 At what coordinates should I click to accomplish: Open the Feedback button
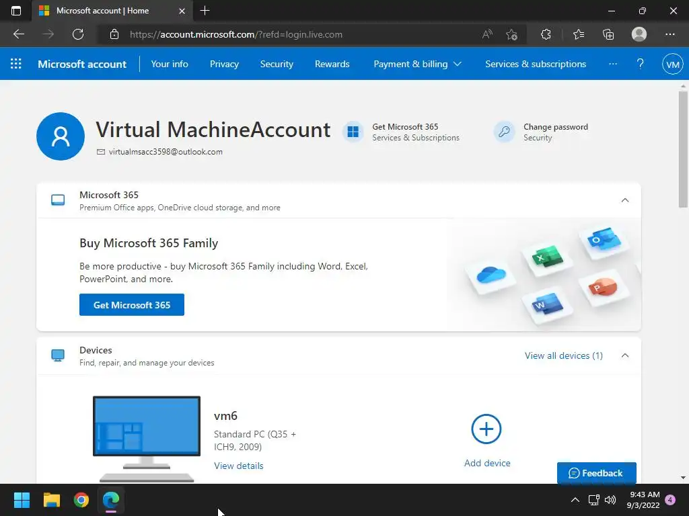tap(596, 473)
